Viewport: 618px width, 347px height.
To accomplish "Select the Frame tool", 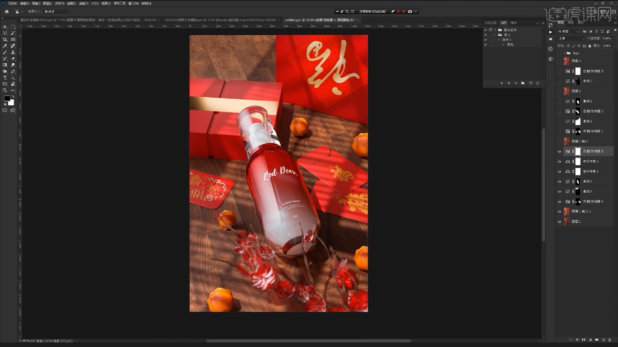I will (x=13, y=40).
